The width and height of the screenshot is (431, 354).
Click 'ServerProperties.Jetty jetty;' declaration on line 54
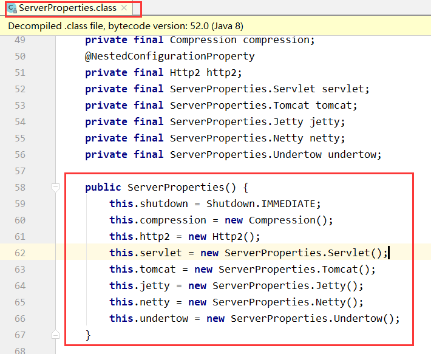coord(257,122)
